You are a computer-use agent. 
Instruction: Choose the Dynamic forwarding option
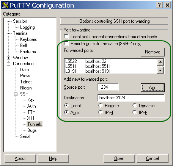[135, 105]
